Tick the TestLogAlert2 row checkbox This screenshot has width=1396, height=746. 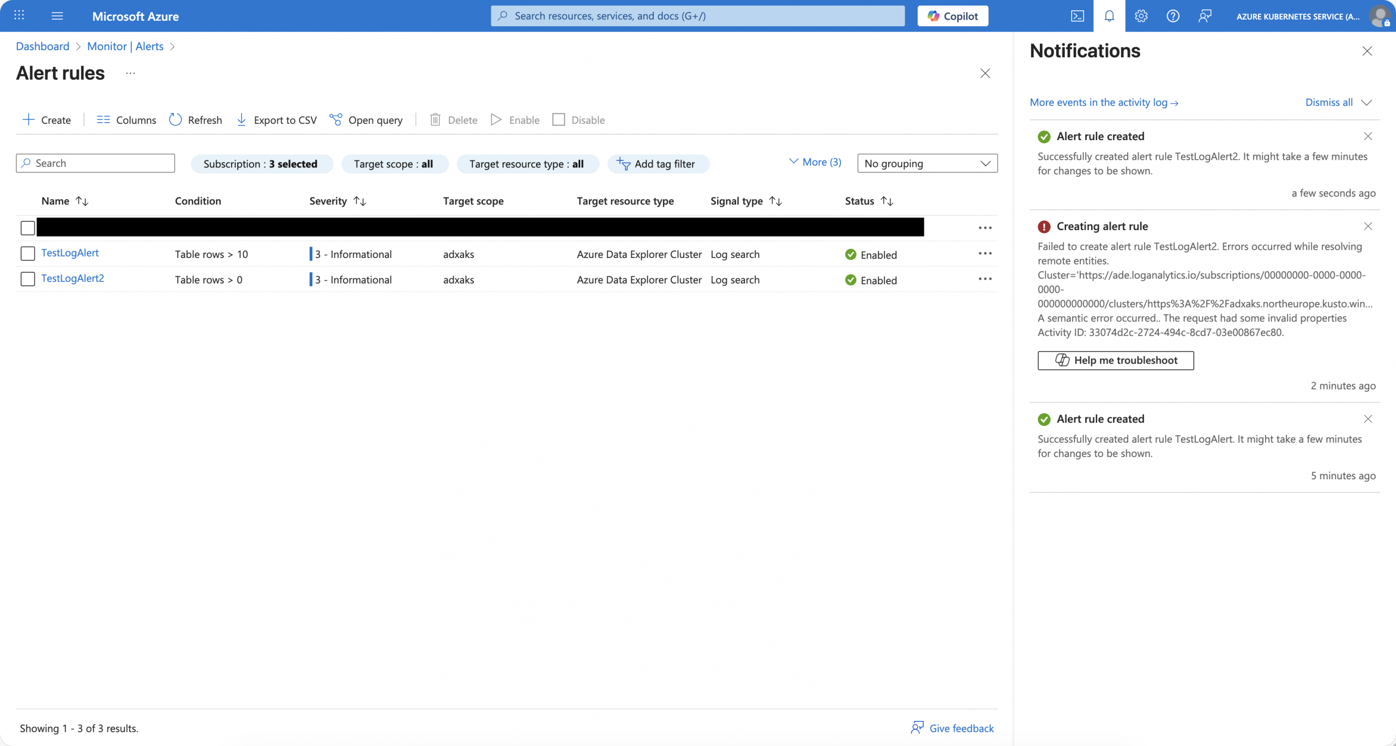[28, 279]
